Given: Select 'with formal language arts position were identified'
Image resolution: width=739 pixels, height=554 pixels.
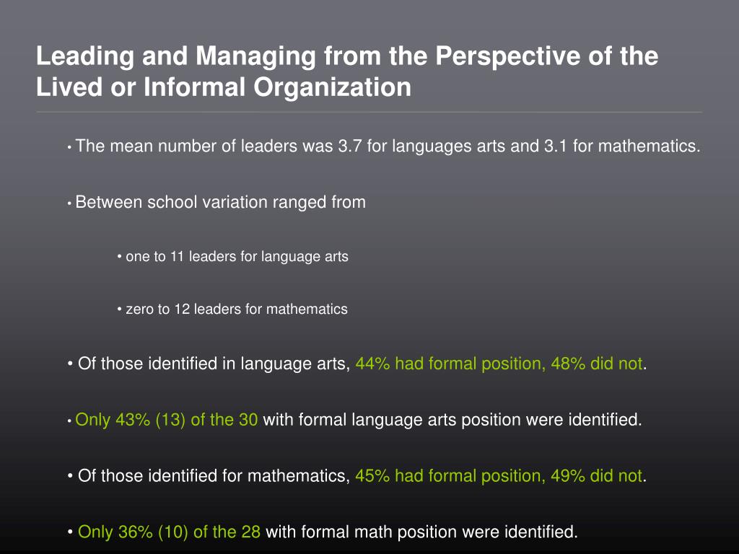Looking at the screenshot, I should 452,420.
